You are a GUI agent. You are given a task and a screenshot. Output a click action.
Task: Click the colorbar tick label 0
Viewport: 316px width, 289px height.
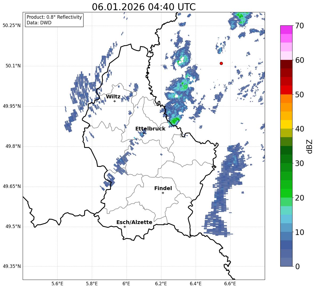point(298,266)
